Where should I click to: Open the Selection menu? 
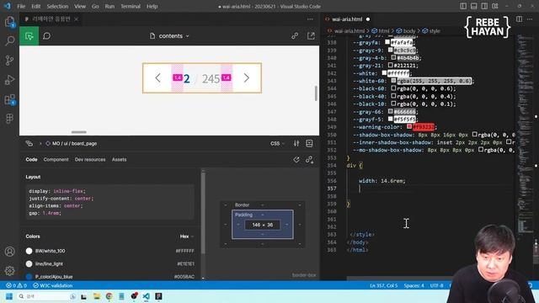57,6
